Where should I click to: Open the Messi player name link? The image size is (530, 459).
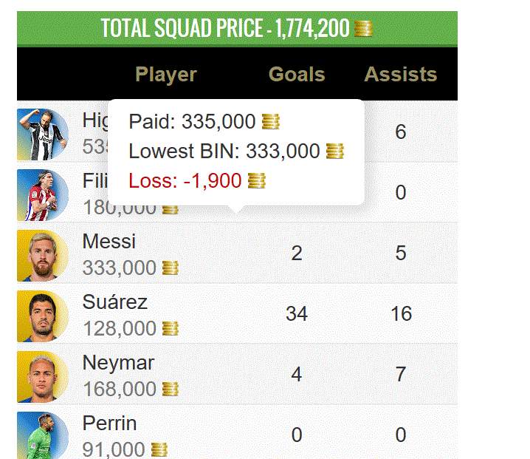click(109, 242)
